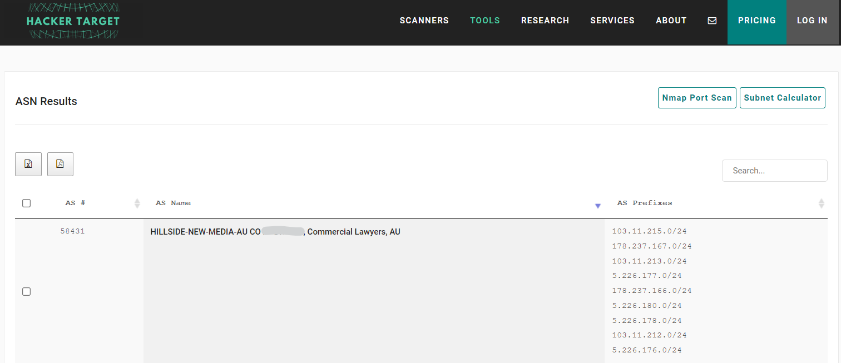841x363 pixels.
Task: Go to the Pricing page
Action: click(757, 22)
